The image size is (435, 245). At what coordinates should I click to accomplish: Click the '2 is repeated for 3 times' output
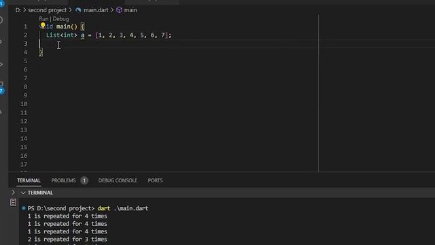click(67, 239)
